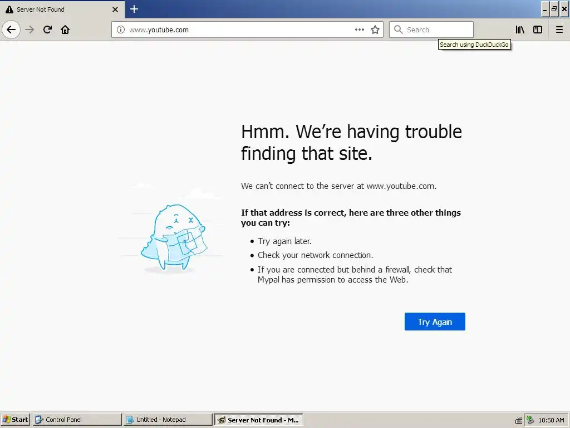Viewport: 570px width, 428px height.
Task: Click 'We can't connect to the server' text
Action: (339, 186)
